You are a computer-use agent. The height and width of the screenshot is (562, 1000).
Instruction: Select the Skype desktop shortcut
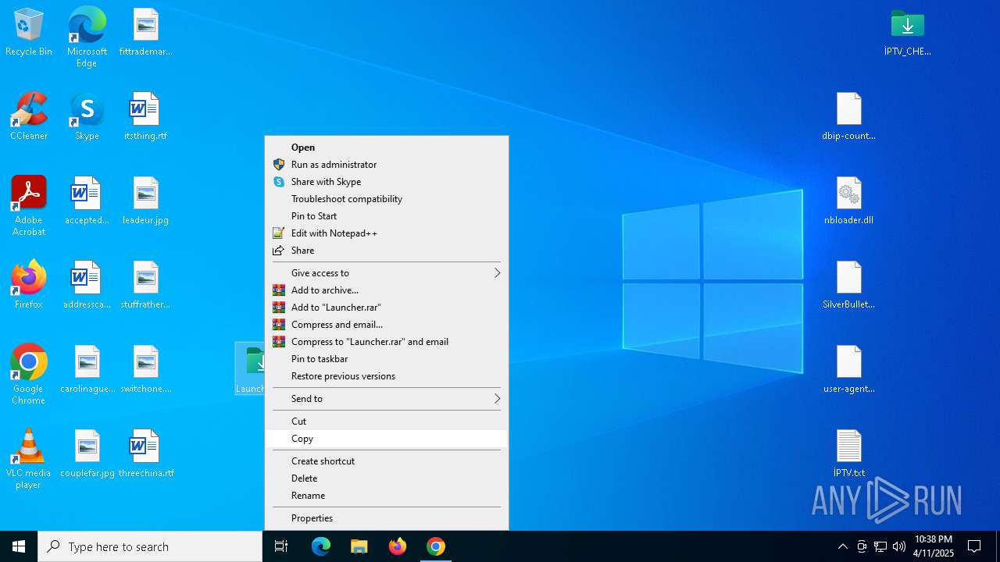click(87, 117)
